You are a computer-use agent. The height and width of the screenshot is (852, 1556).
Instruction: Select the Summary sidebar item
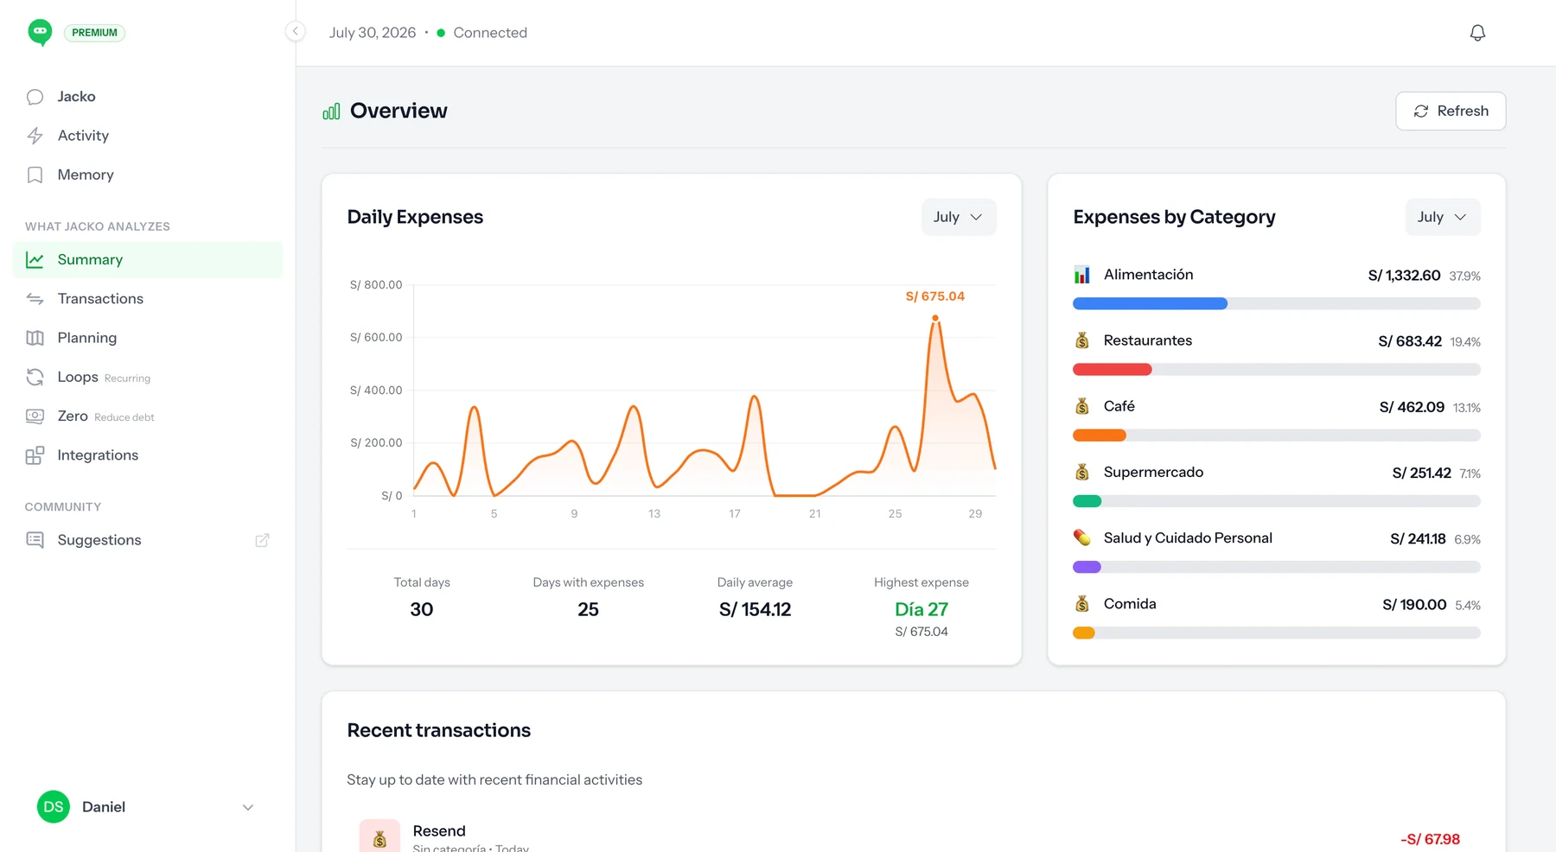point(148,259)
